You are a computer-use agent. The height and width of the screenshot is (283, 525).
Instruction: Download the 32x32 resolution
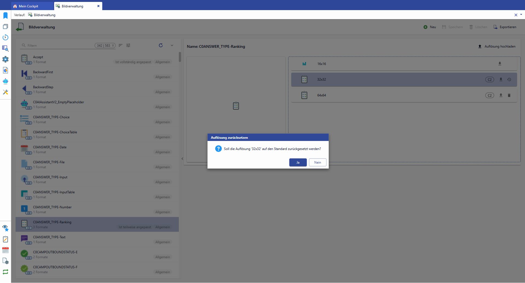pos(501,79)
